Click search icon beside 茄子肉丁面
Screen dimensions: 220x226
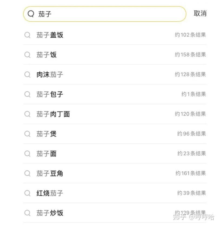(x=28, y=114)
